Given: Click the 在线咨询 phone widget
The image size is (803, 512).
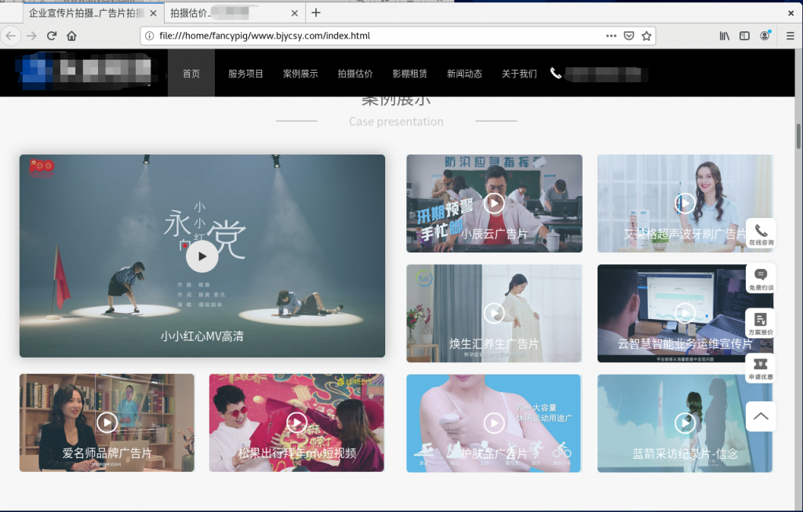Looking at the screenshot, I should coord(761,234).
